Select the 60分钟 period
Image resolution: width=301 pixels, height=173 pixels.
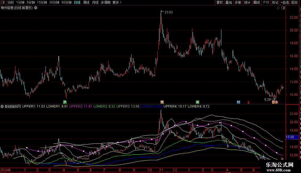pos(67,2)
